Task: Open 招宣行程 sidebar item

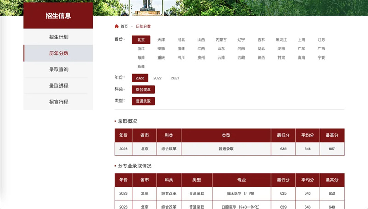Action: 58,102
